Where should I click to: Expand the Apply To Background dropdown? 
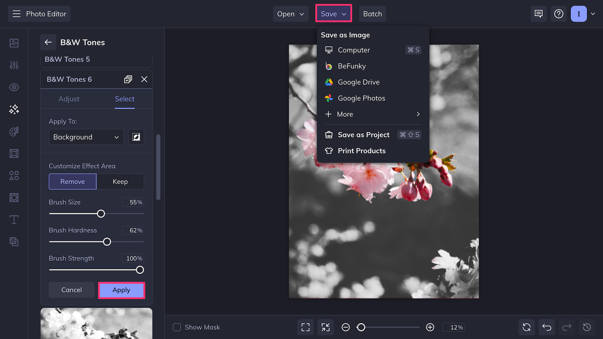click(86, 137)
